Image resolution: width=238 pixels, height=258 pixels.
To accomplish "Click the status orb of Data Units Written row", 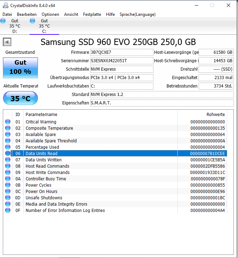I will [x=8, y=160].
